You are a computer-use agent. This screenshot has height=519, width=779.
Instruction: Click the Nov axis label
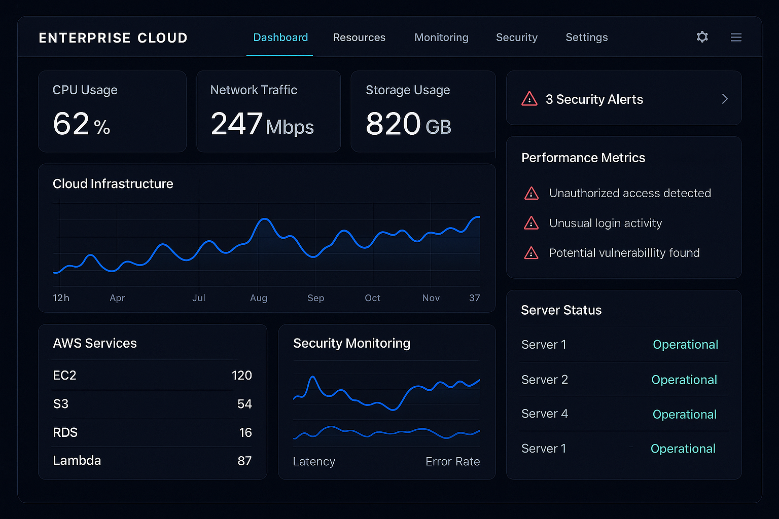point(431,298)
